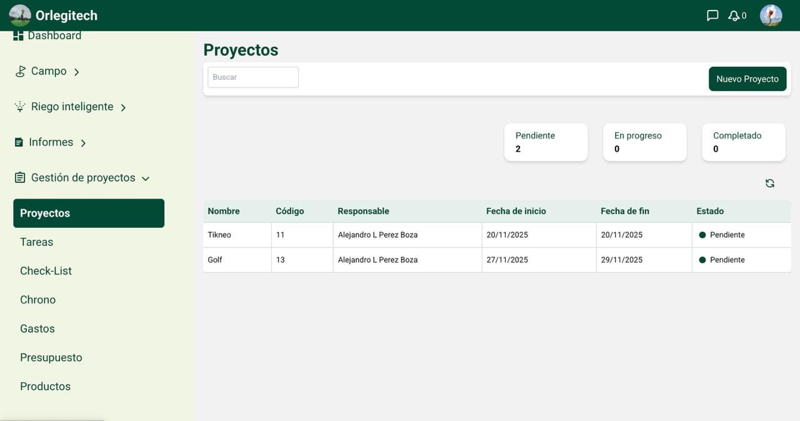
Task: Open the Presupuesto page link
Action: pos(51,357)
